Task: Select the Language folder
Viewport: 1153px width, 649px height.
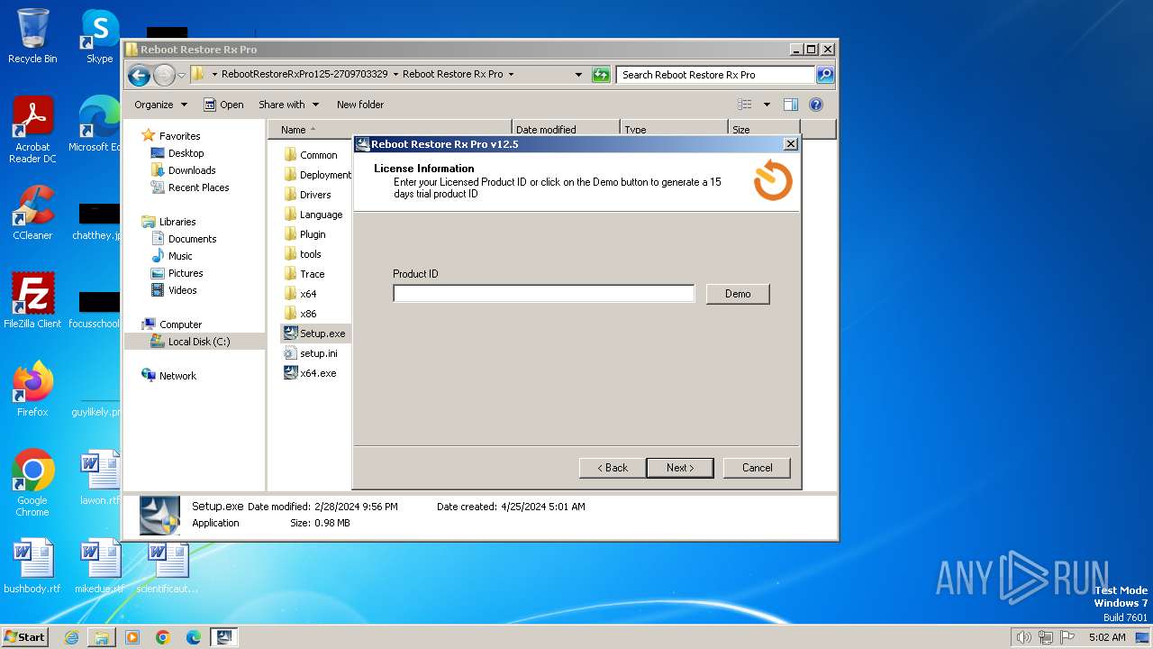Action: [x=313, y=215]
